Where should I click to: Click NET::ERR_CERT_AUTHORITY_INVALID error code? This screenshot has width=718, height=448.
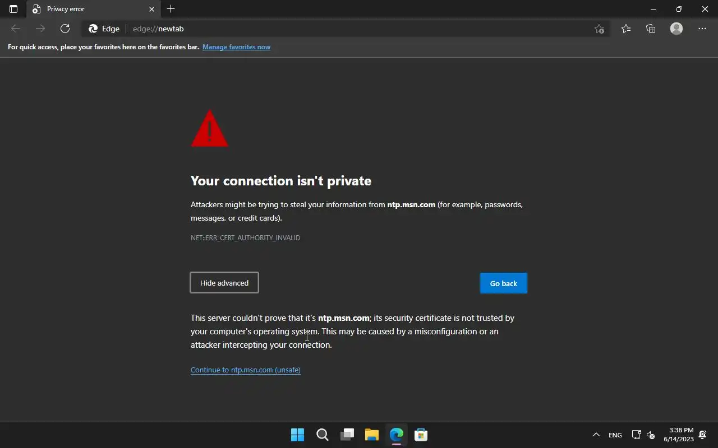click(245, 238)
